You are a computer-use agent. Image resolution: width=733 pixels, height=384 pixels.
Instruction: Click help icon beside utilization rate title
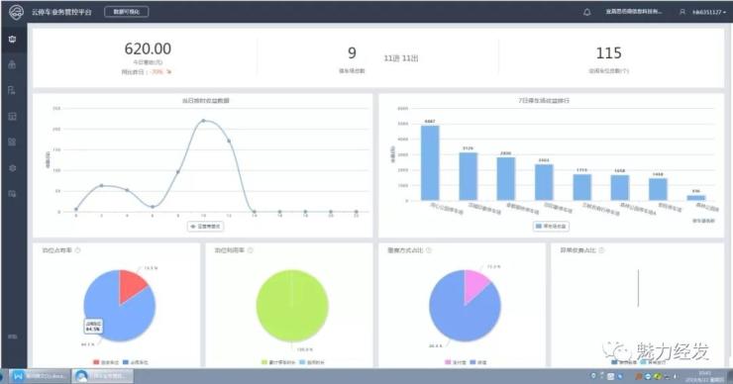coord(250,250)
